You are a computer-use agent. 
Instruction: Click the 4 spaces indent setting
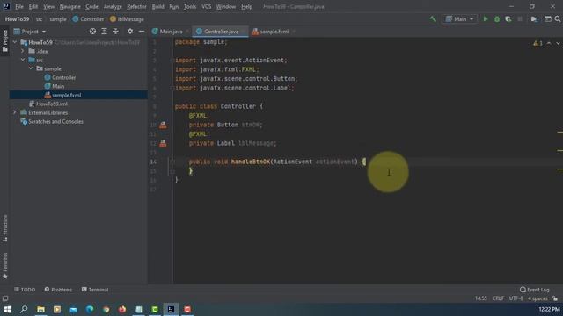click(x=537, y=298)
